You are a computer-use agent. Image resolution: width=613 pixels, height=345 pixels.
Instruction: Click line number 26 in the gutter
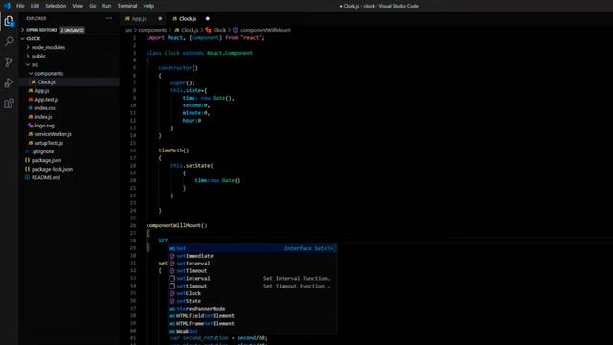(133, 225)
